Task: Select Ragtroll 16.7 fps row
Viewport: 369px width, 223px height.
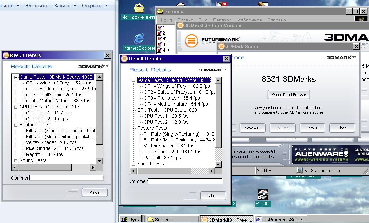Action: pyautogui.click(x=45, y=154)
